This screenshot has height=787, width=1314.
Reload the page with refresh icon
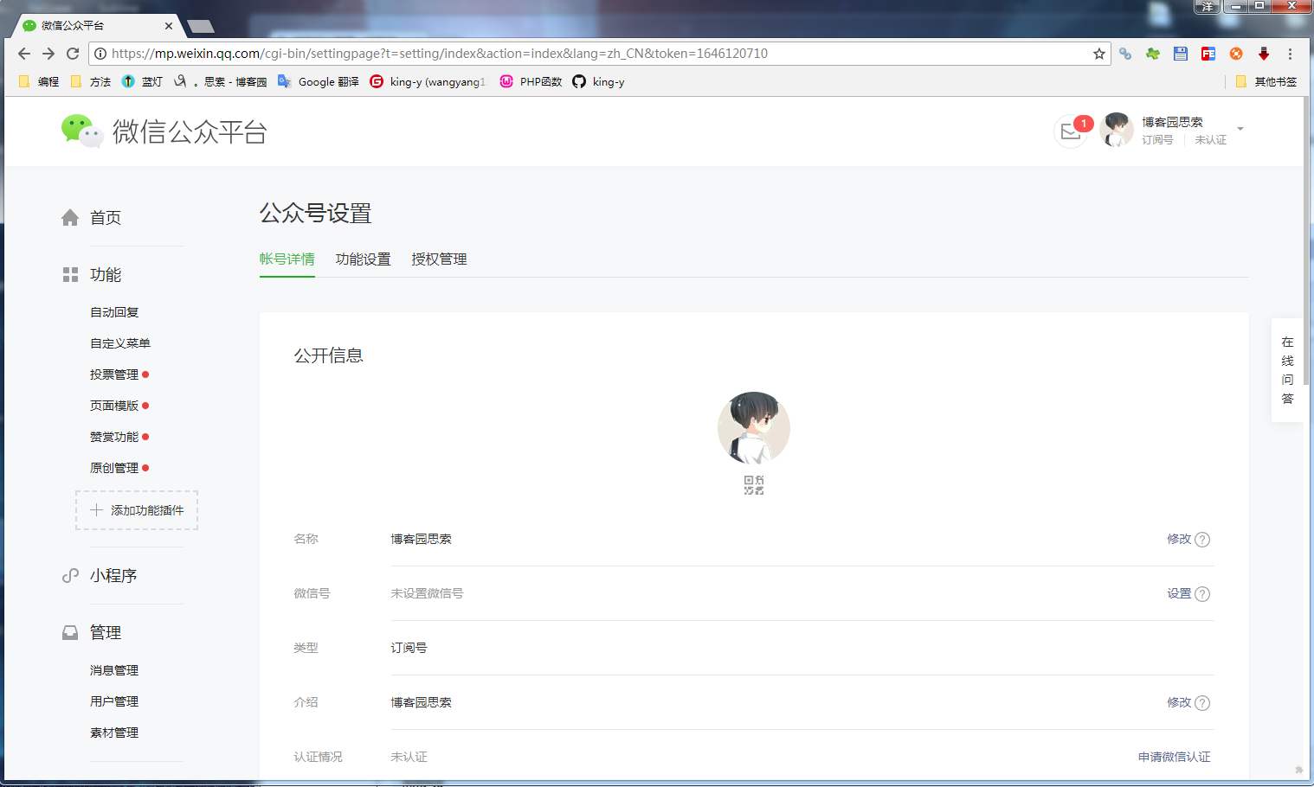click(x=73, y=54)
